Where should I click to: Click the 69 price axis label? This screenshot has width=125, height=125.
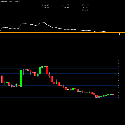click(119, 66)
